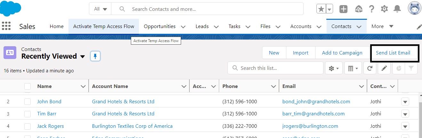Expand the Contacts tab chevron

point(359,27)
